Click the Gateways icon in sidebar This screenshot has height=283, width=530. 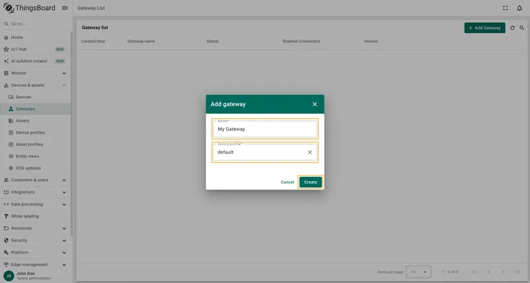tap(11, 109)
